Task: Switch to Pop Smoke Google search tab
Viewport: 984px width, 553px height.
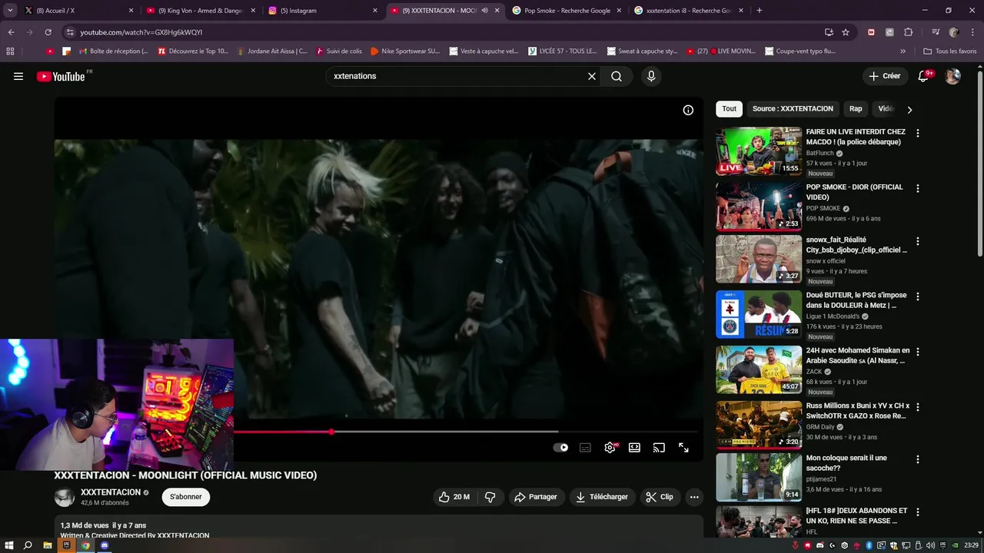Action: point(566,11)
